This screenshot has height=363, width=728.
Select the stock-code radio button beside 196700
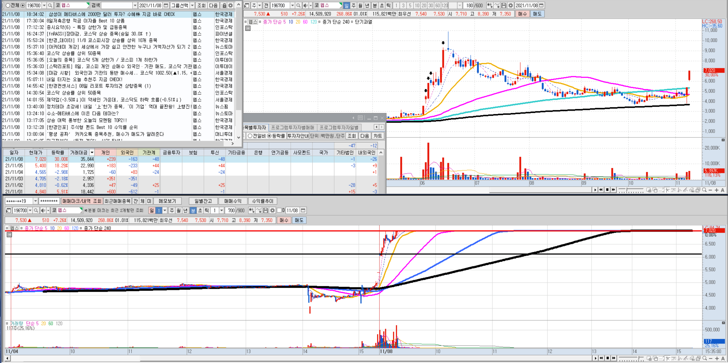click(23, 6)
